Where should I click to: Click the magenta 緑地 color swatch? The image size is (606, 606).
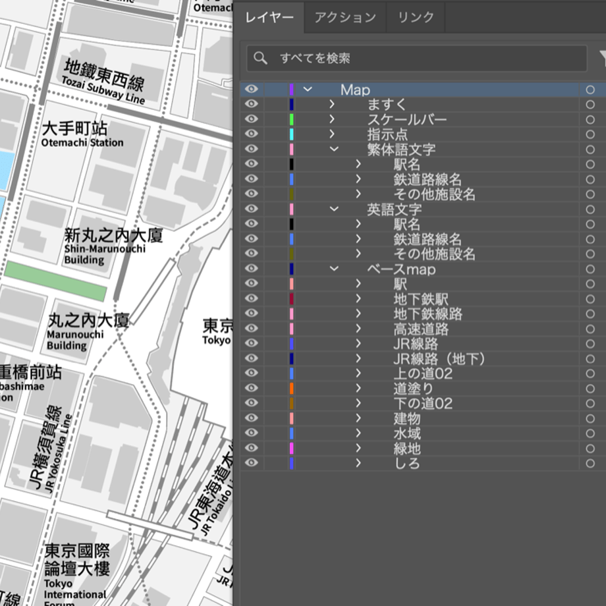pyautogui.click(x=291, y=448)
